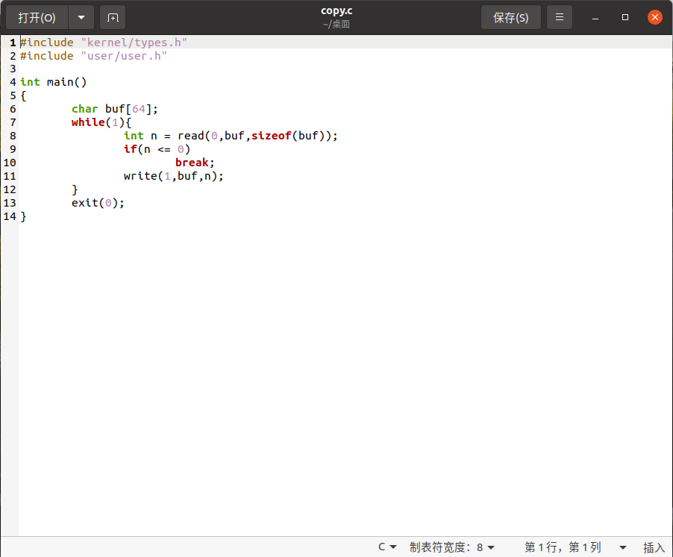Maximize the gedit window

625,17
